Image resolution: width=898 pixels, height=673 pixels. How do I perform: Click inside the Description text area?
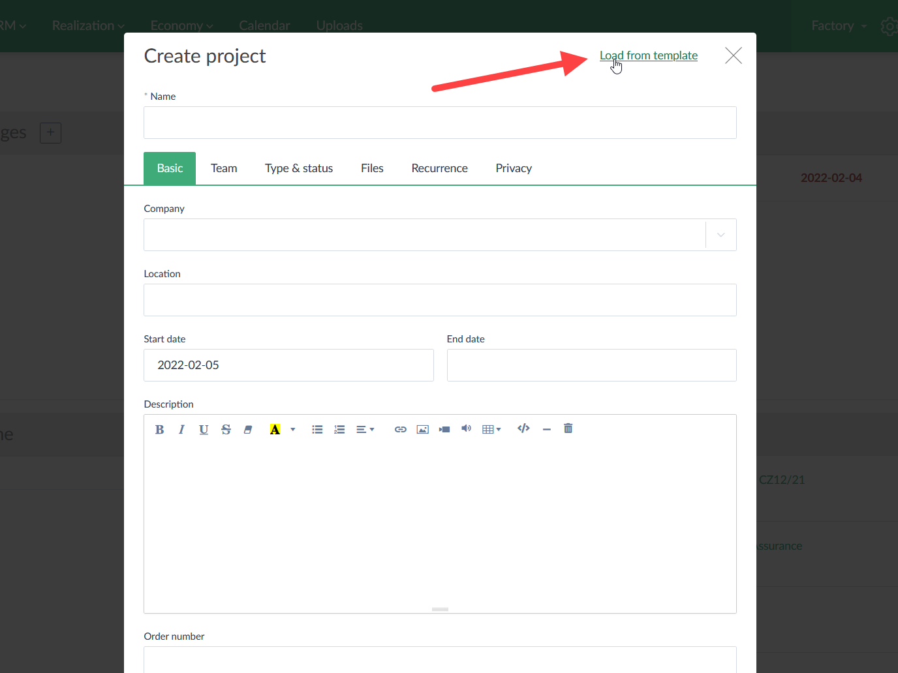(x=440, y=525)
